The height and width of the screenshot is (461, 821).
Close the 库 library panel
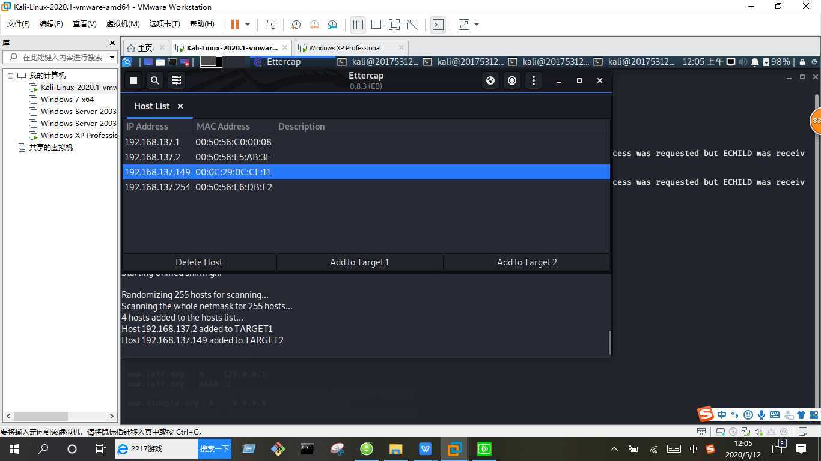click(112, 43)
